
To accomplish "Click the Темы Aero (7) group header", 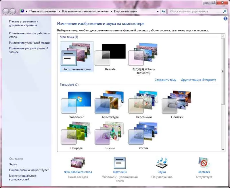I will tap(69, 85).
